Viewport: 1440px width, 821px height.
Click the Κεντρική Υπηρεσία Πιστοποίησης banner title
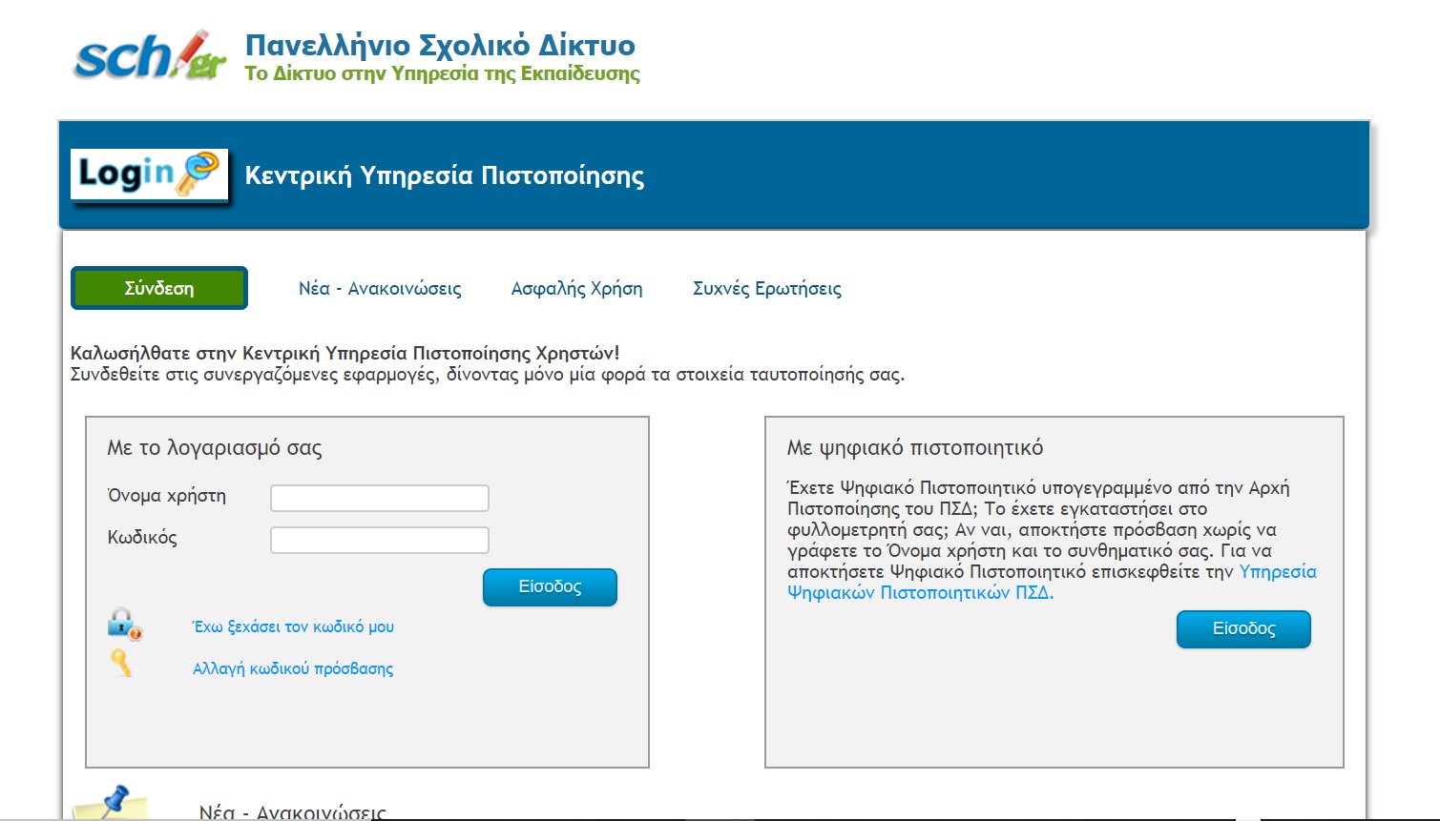(x=445, y=175)
